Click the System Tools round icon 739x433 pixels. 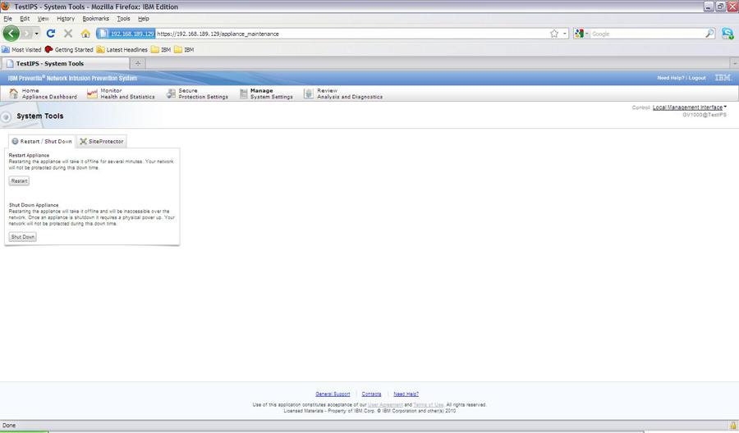pyautogui.click(x=6, y=117)
